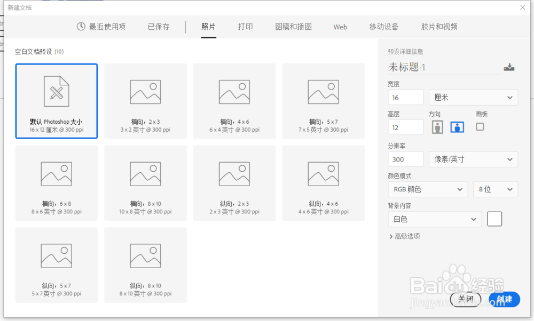Click the 创建 button

(504, 299)
